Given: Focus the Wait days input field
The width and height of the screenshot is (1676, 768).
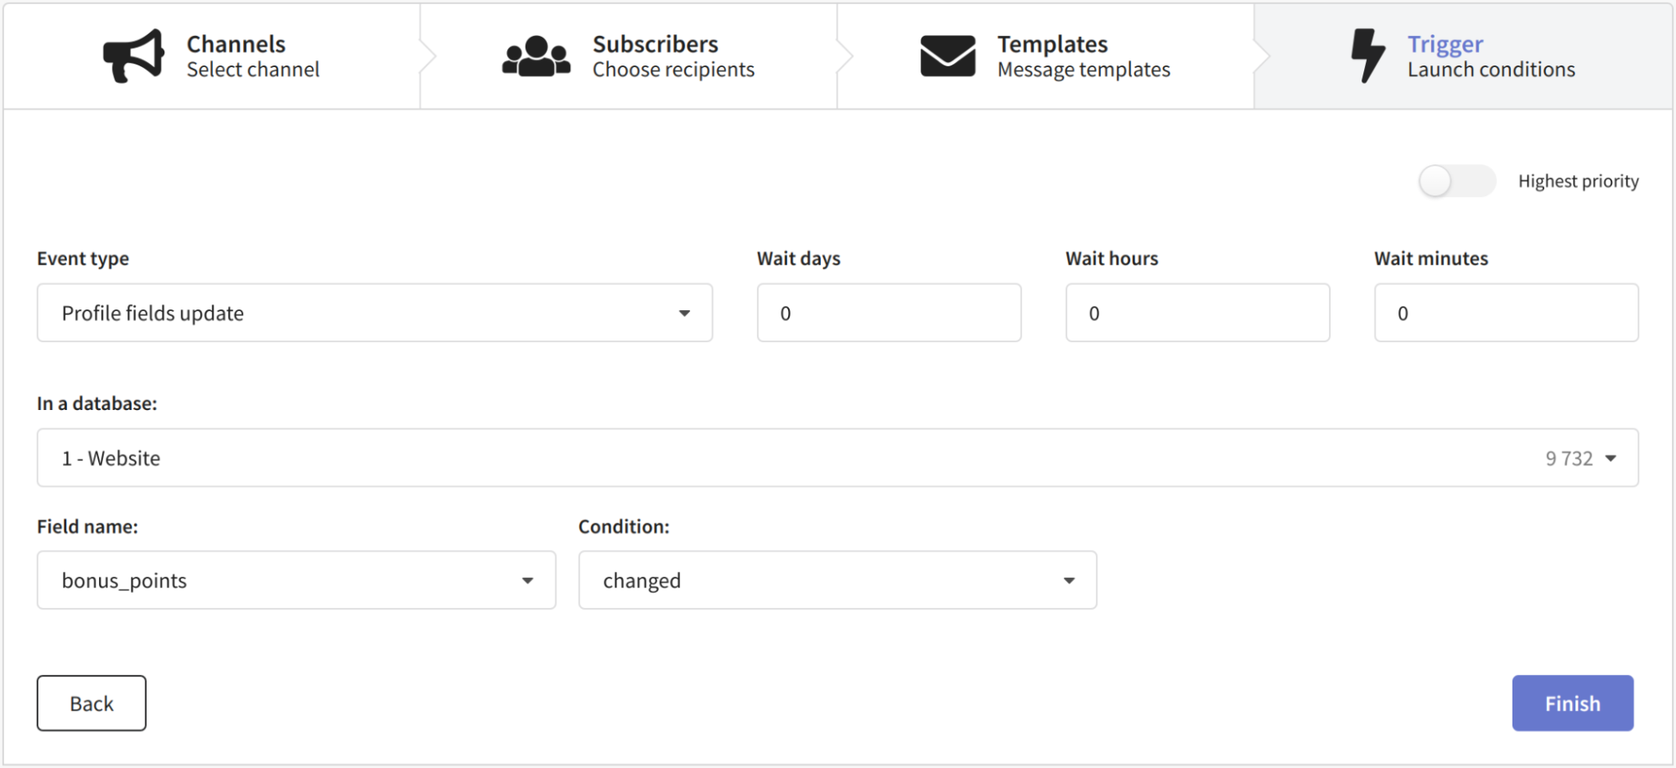Looking at the screenshot, I should tap(889, 313).
